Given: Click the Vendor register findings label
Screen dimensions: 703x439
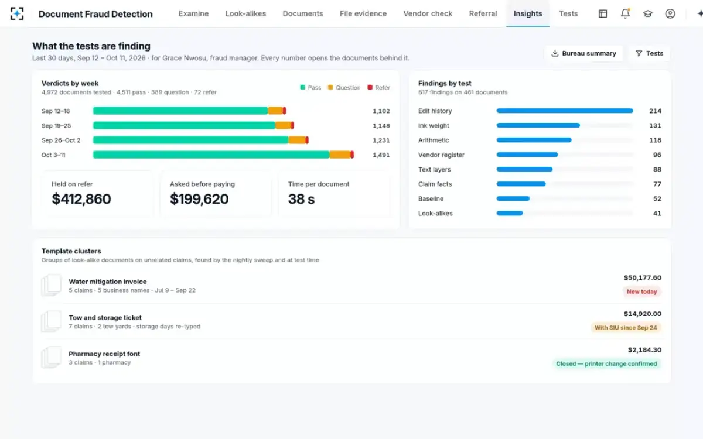Looking at the screenshot, I should (441, 155).
